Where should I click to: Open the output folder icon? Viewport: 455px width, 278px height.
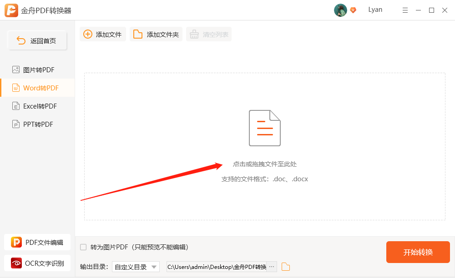[286, 267]
